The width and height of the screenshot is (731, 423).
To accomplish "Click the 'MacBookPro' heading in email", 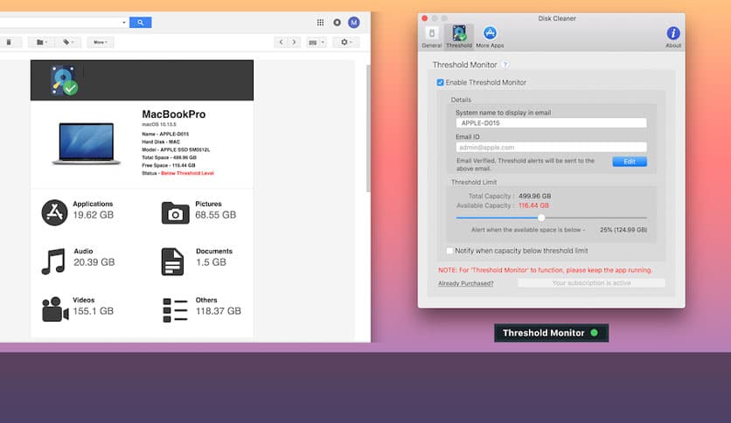I will [x=173, y=114].
